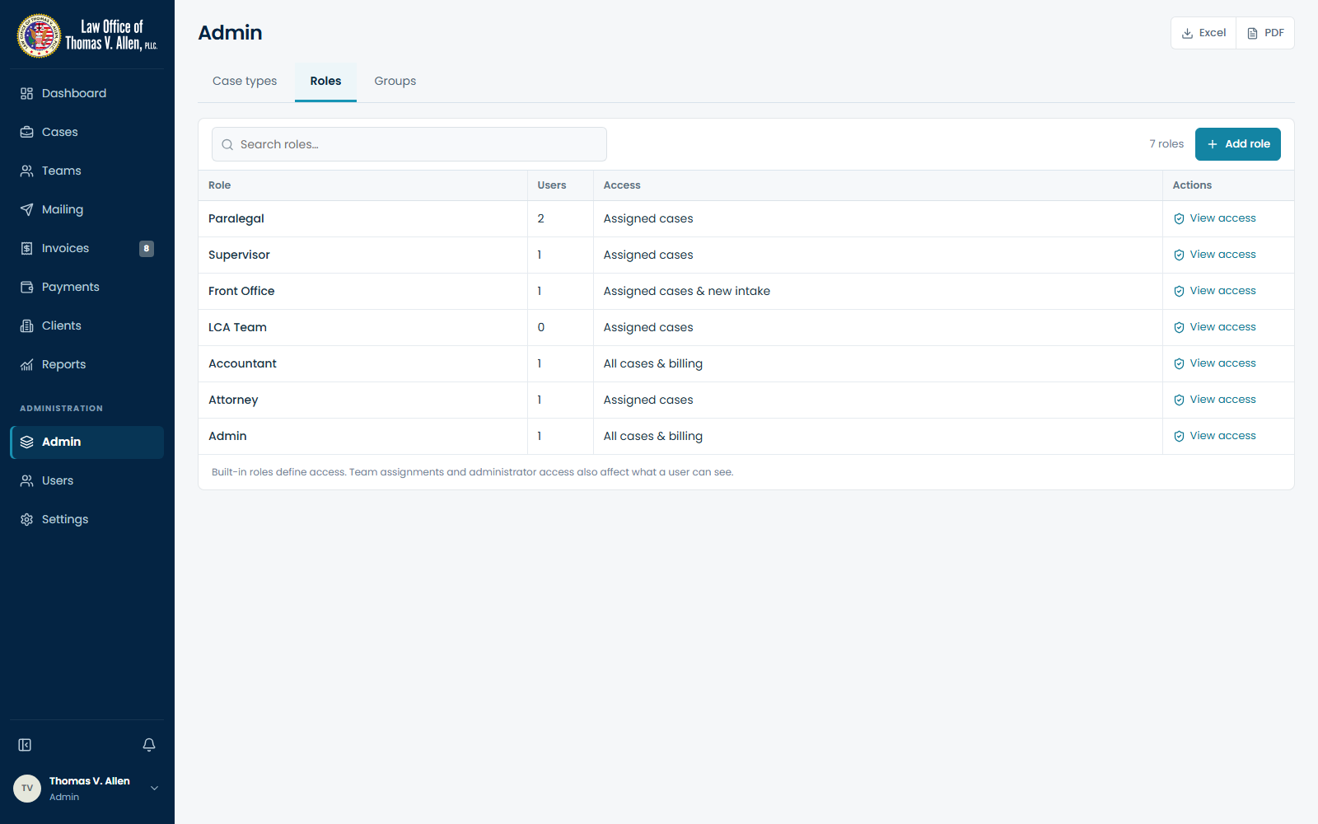Open notifications bell
Image resolution: width=1318 pixels, height=824 pixels.
[149, 745]
